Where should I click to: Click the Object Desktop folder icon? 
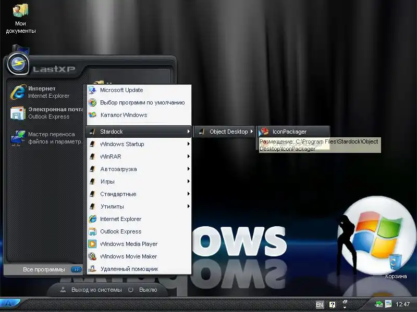[202, 132]
